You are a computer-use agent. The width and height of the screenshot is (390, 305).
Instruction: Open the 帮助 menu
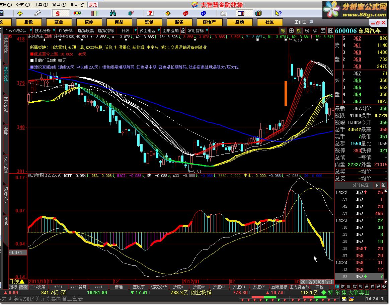pos(77,4)
